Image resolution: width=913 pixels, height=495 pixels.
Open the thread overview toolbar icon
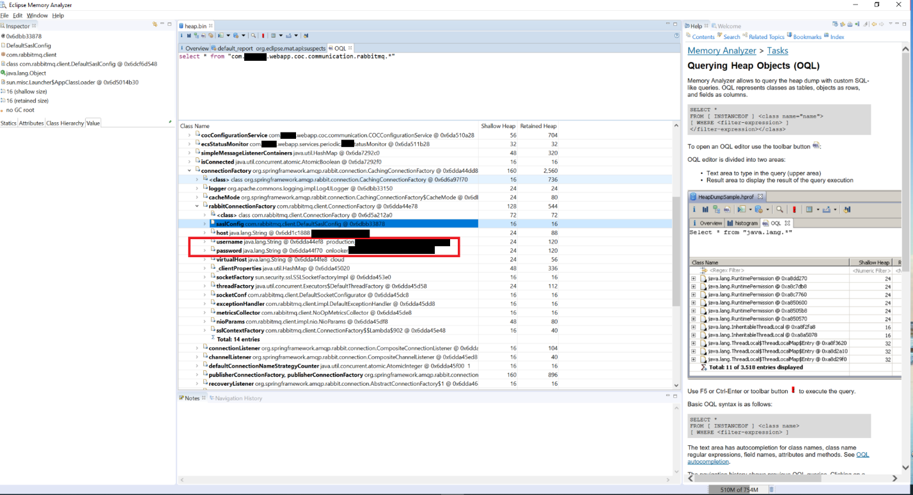tap(211, 35)
